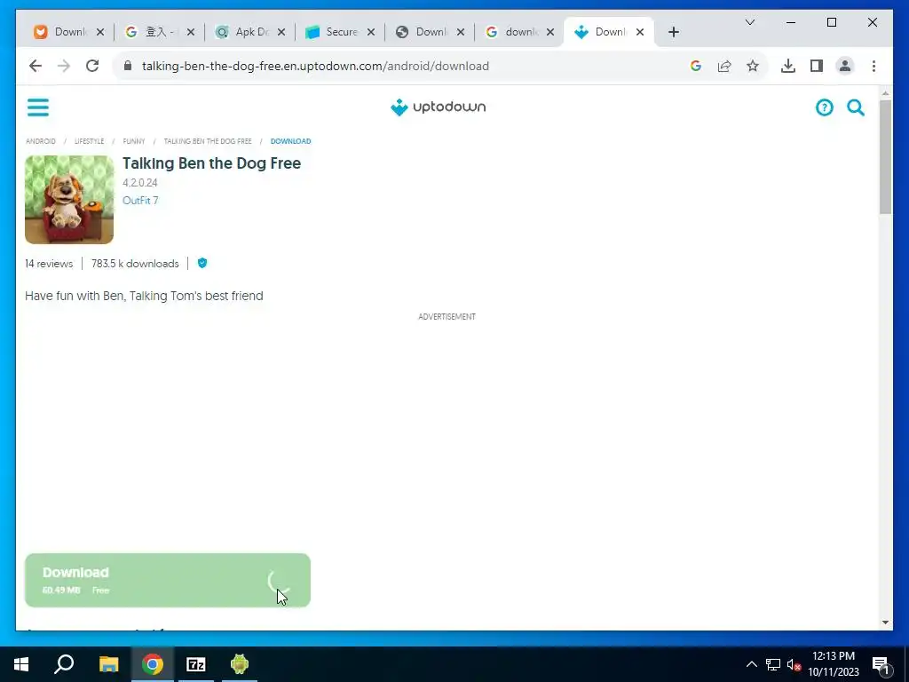Viewport: 909px width, 682px height.
Task: Open Chrome three-dot menu
Action: [873, 66]
